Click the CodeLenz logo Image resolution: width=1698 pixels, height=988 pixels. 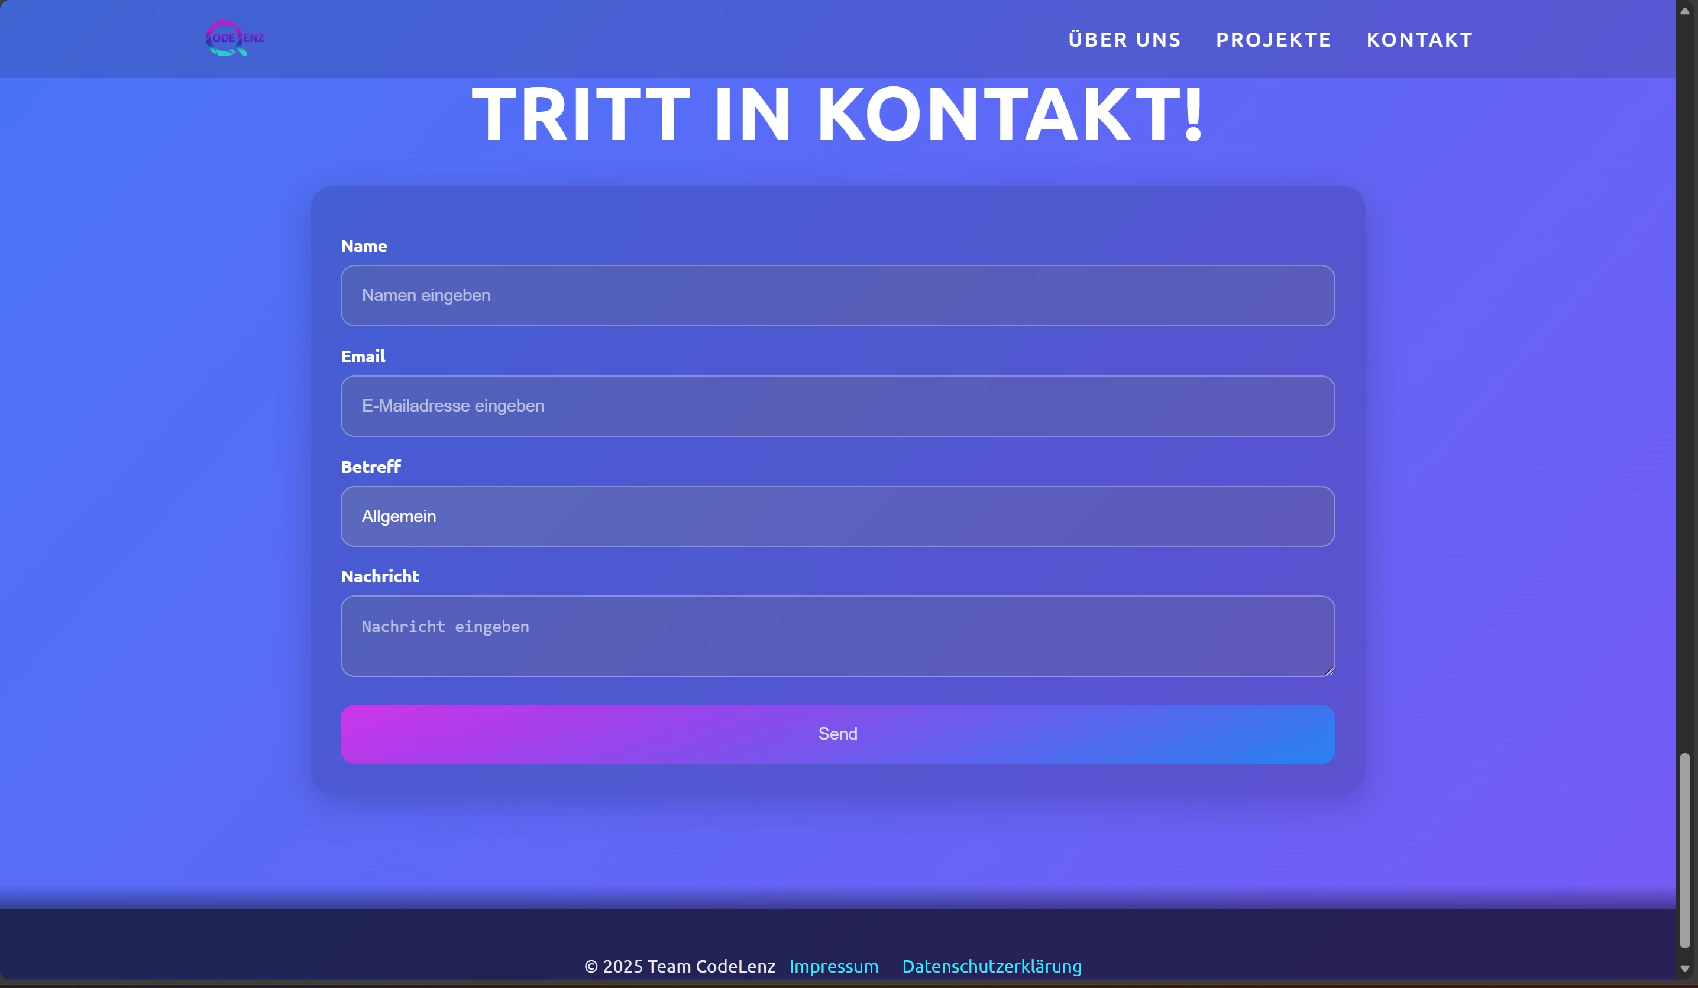(234, 38)
